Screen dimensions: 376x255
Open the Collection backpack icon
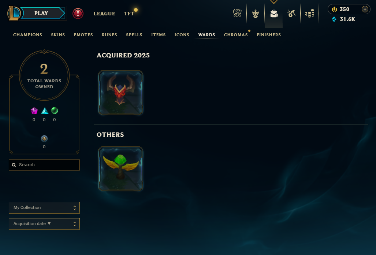pyautogui.click(x=273, y=14)
